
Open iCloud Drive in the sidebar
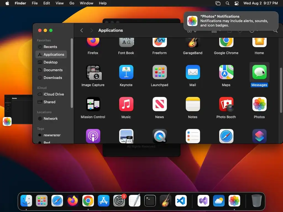click(x=51, y=94)
